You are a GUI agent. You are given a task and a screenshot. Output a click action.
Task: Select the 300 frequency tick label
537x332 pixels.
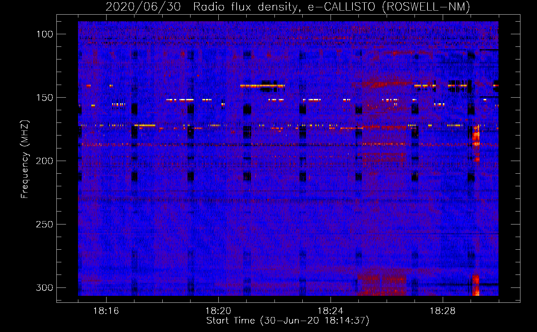44,288
